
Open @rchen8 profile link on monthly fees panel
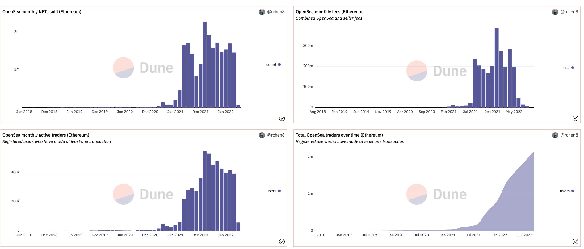coord(569,12)
